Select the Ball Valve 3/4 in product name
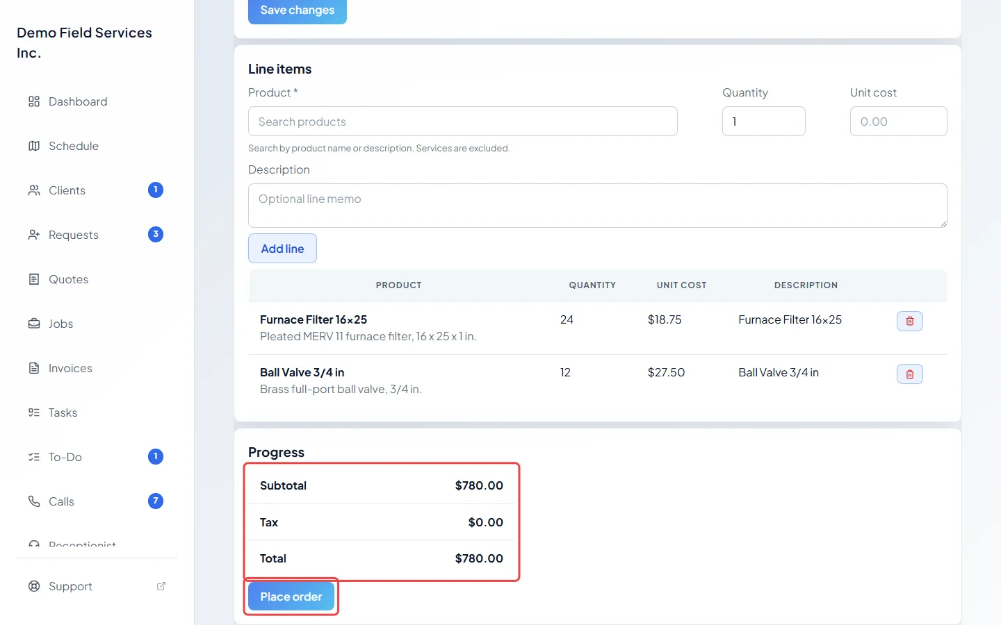The image size is (1001, 625). click(x=302, y=372)
